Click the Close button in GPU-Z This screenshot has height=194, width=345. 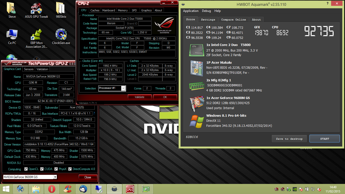(88, 177)
